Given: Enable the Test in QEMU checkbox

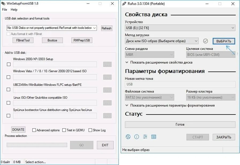Looking at the screenshot, I should 64,130.
